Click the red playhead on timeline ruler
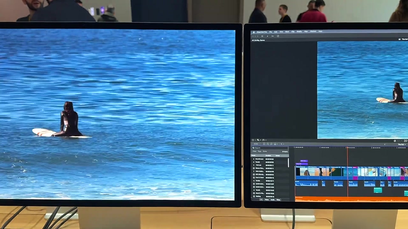Image resolution: width=408 pixels, height=229 pixels. tap(347, 148)
